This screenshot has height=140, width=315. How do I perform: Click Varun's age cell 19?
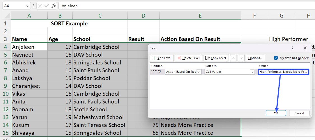[x=60, y=117]
